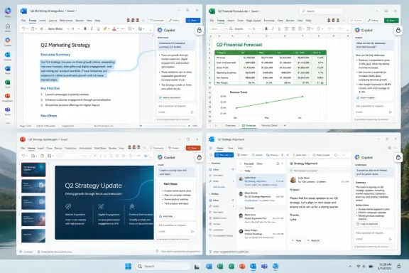Add a new sheet with the plus icon
This screenshot has height=273, width=409.
click(x=285, y=126)
